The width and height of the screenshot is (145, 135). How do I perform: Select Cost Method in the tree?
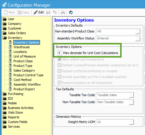23,80
